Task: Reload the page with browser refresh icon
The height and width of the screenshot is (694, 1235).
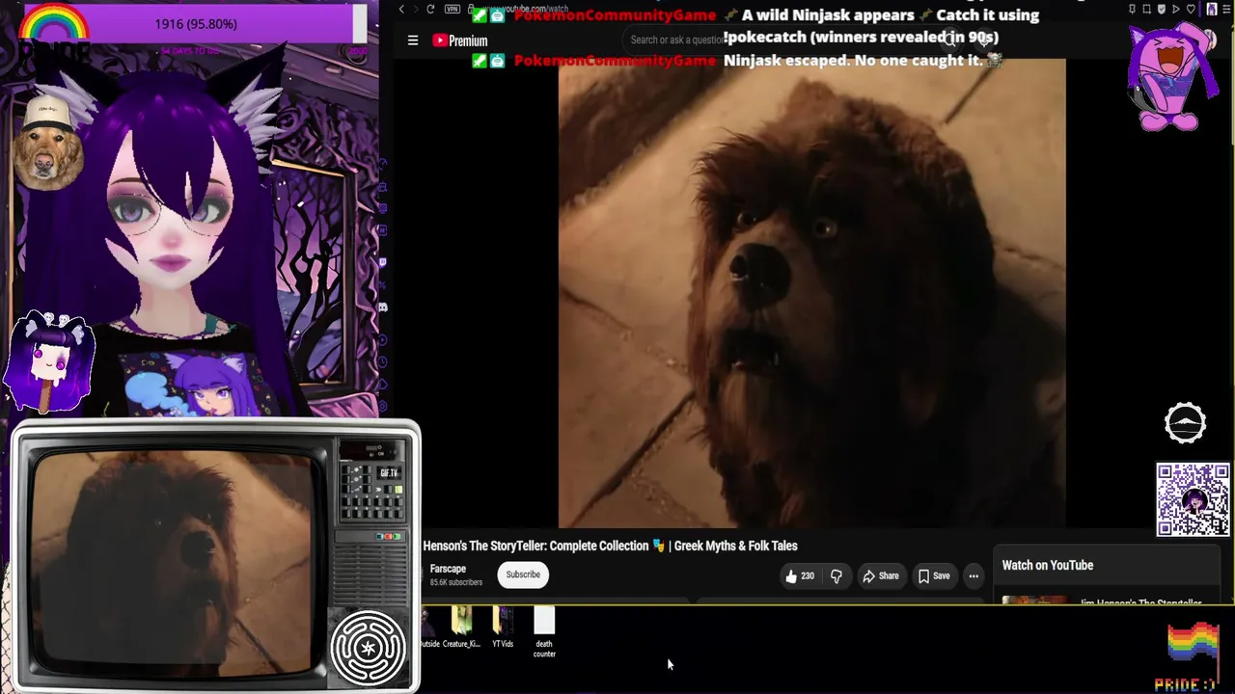Action: [x=430, y=10]
